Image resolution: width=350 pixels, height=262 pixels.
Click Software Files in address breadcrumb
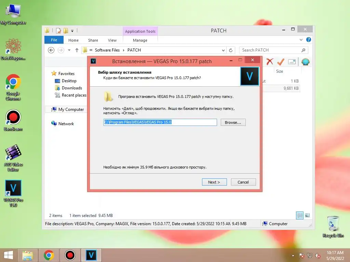pyautogui.click(x=107, y=50)
